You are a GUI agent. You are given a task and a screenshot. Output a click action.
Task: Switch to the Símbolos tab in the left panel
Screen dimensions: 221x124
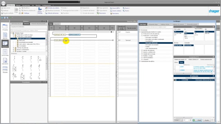tap(26, 24)
